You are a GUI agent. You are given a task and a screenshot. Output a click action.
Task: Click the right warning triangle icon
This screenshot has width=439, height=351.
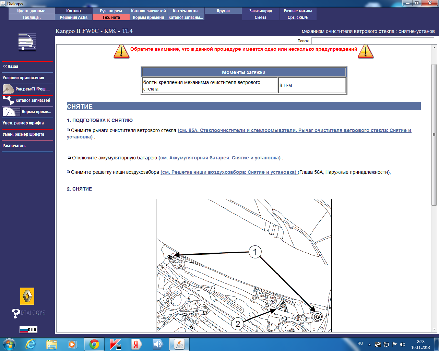[366, 51]
